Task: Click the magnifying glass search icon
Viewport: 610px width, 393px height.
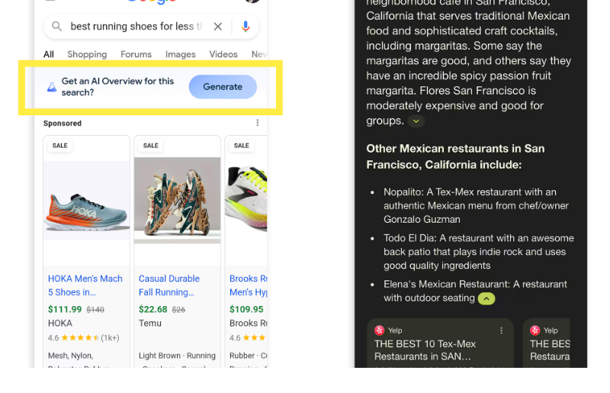Action: click(x=56, y=27)
